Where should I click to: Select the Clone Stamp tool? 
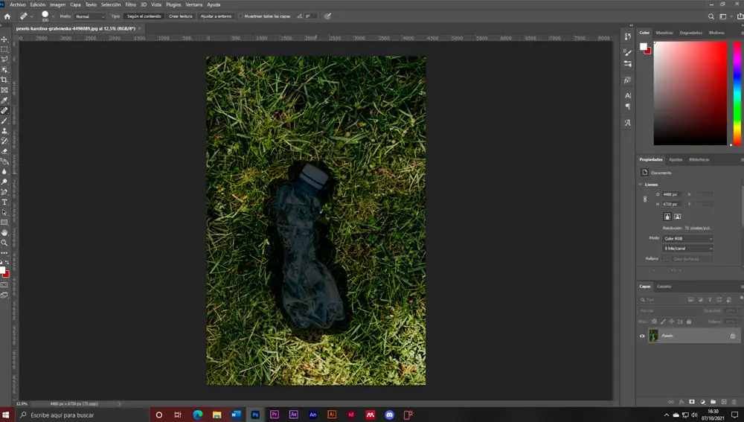(x=4, y=131)
